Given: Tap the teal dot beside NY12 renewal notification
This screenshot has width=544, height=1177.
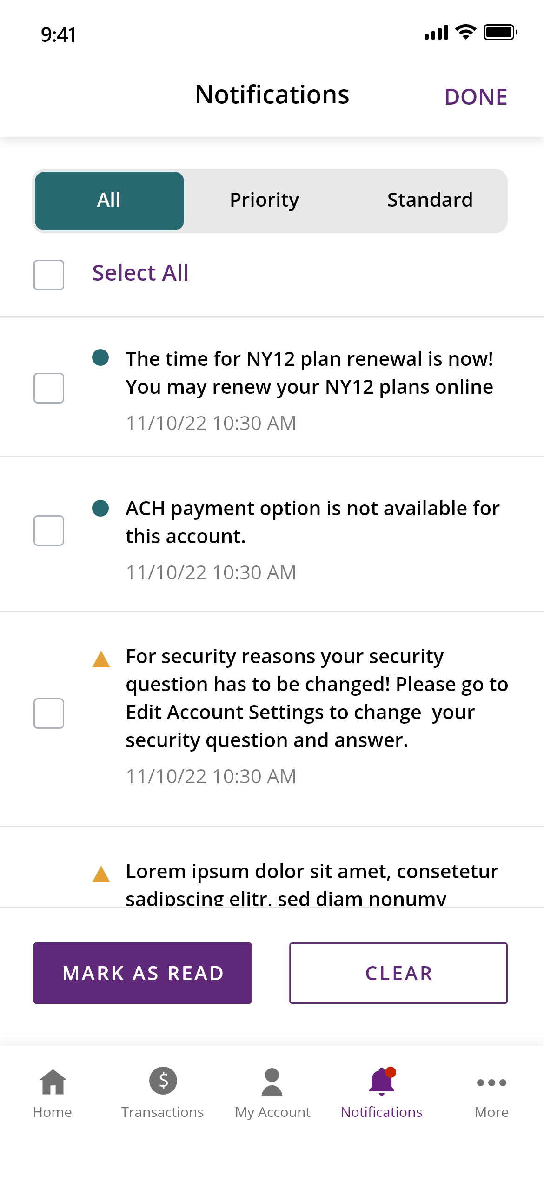Looking at the screenshot, I should tap(100, 357).
